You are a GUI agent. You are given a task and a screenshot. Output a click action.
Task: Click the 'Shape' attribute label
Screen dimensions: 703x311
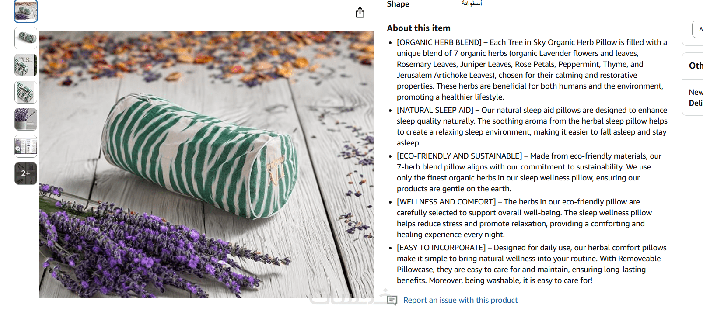(x=398, y=4)
